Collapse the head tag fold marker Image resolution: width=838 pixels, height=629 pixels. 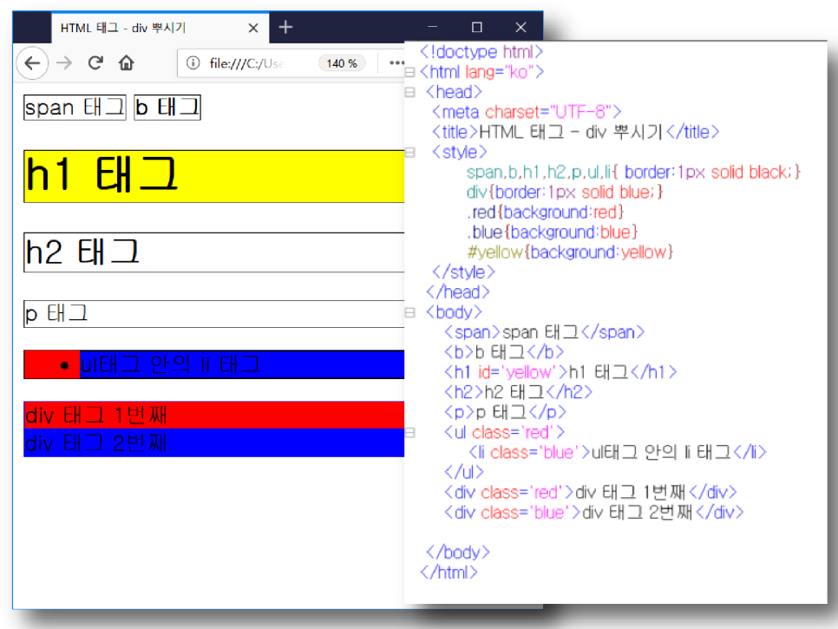coord(410,93)
